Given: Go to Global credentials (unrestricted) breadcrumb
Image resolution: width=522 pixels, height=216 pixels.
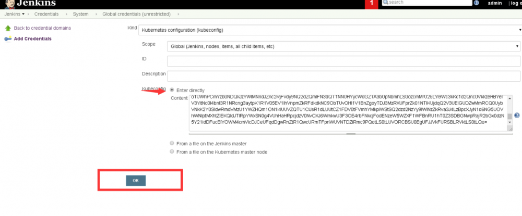Looking at the screenshot, I should tap(136, 14).
